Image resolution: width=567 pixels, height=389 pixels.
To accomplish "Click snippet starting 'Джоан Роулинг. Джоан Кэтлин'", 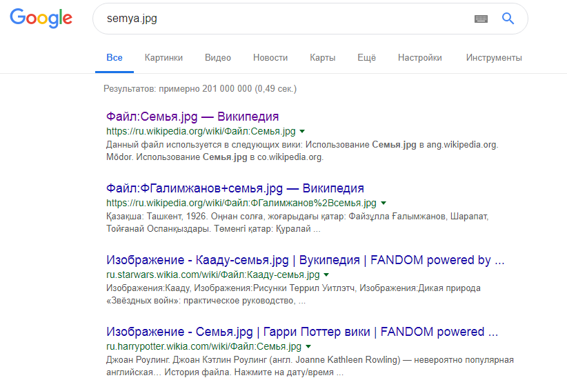I will 310,366.
